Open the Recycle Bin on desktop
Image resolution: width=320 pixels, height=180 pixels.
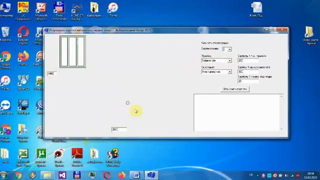tap(5, 34)
